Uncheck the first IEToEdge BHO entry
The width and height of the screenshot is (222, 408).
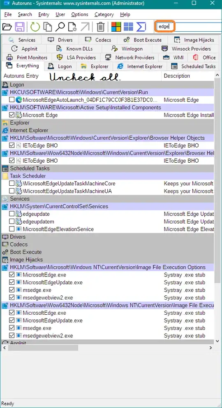pyautogui.click(x=12, y=145)
